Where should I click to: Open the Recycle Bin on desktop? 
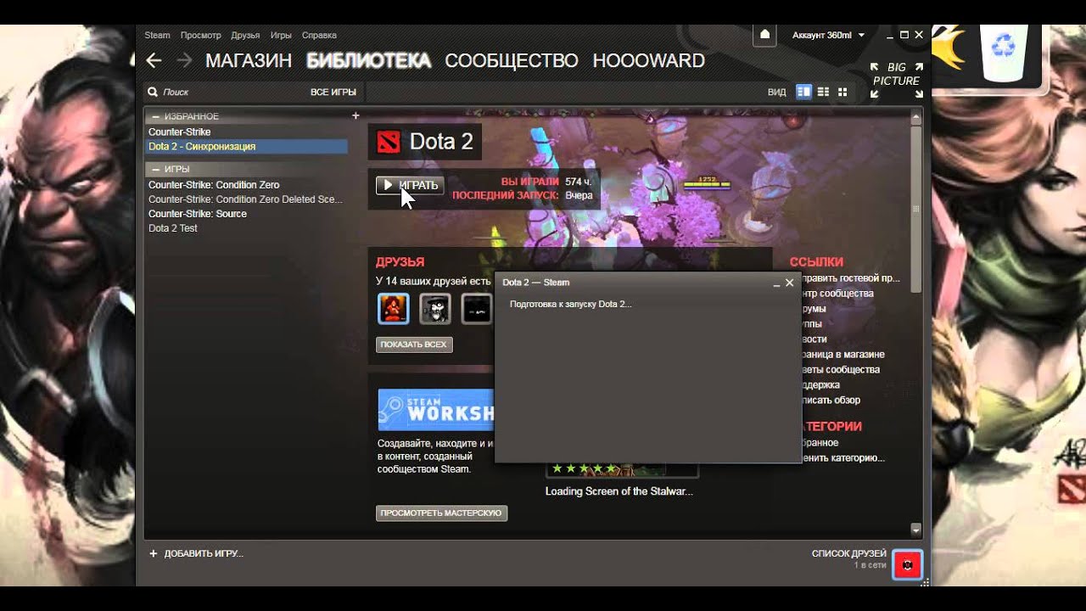(1005, 53)
